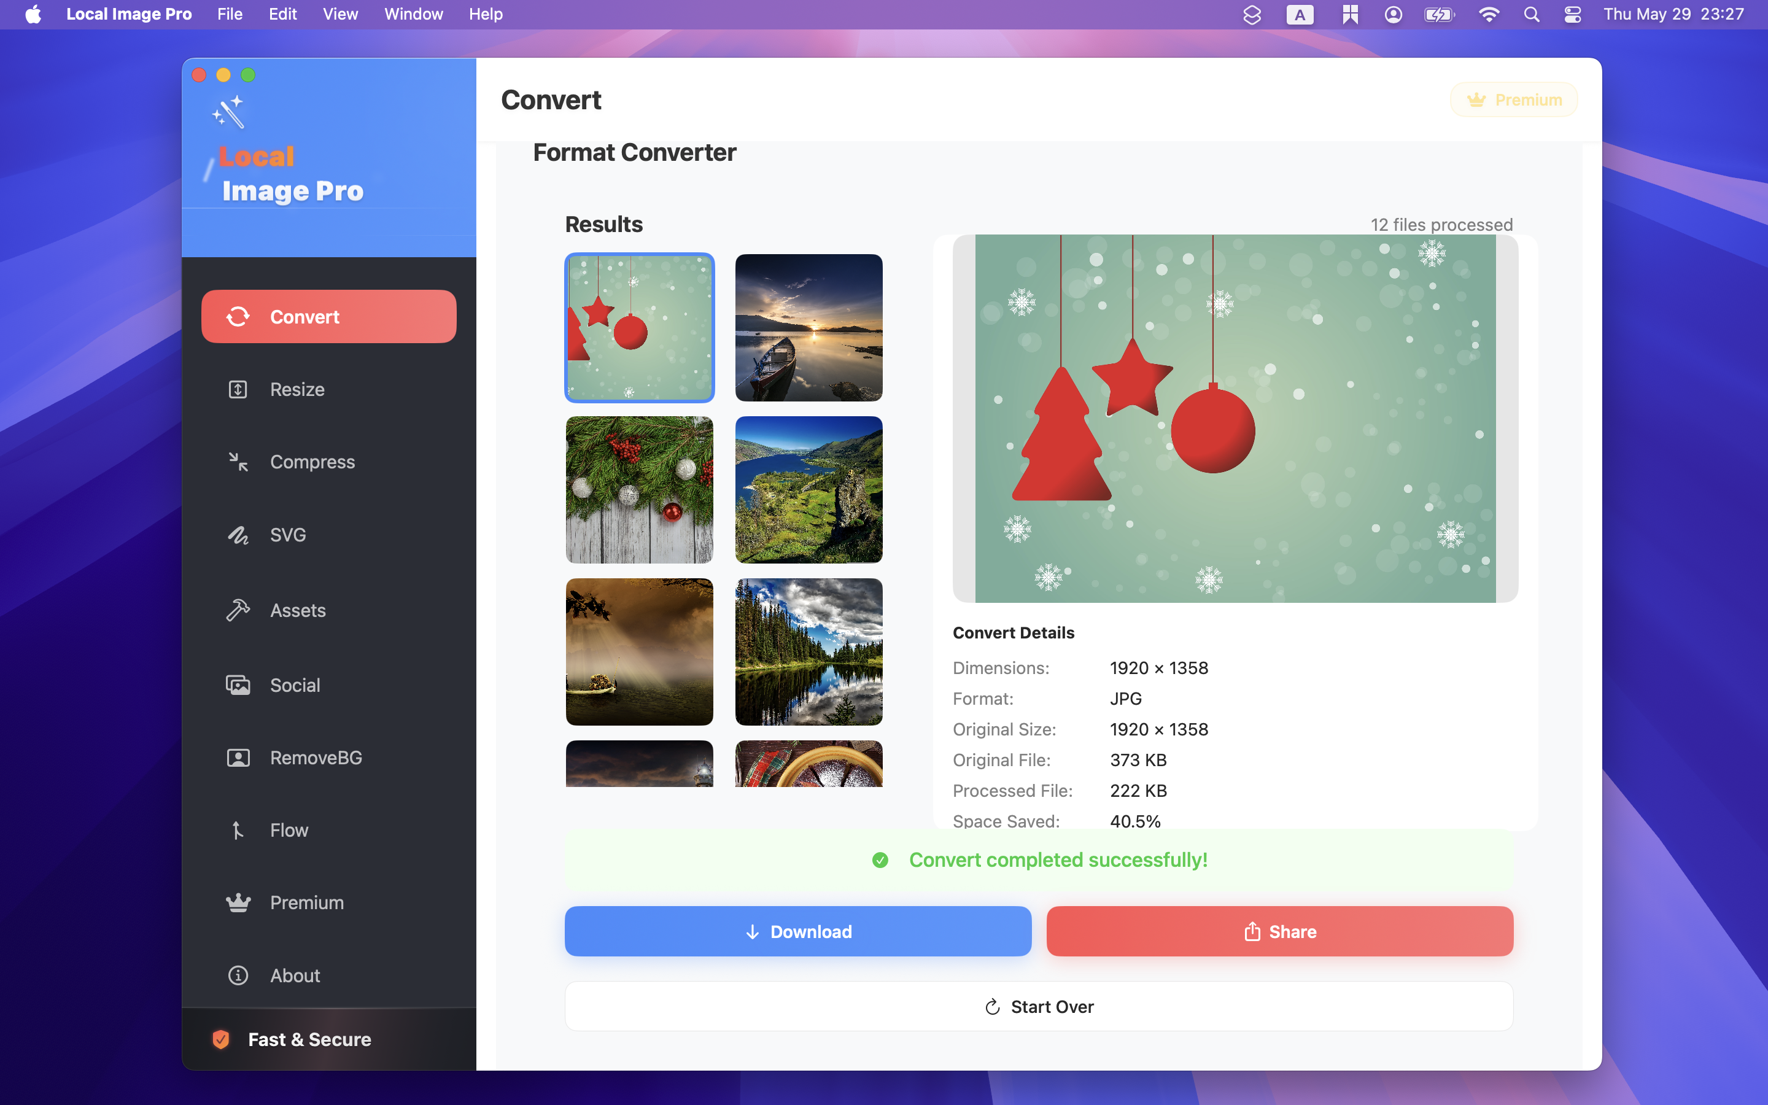Click the Premium crown icon in sidebar
Viewport: 1768px width, 1105px height.
click(x=238, y=902)
